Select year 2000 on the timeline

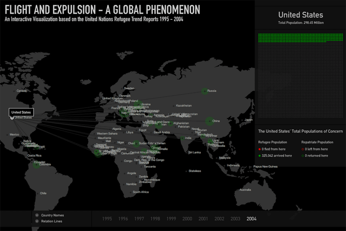tap(187, 219)
